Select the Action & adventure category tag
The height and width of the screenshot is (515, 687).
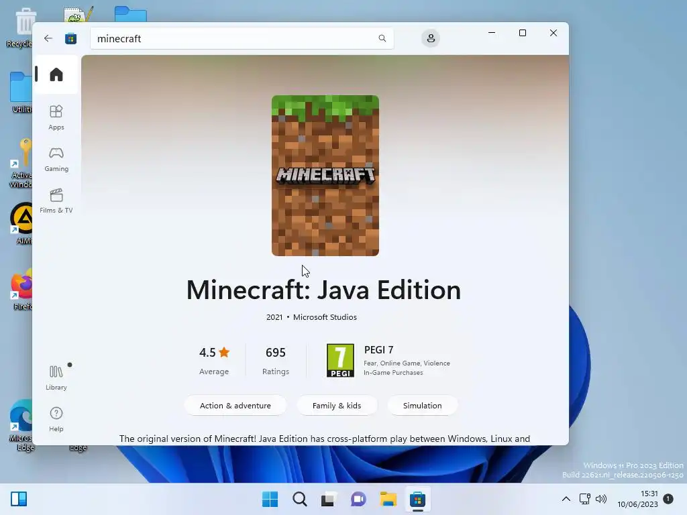tap(235, 406)
